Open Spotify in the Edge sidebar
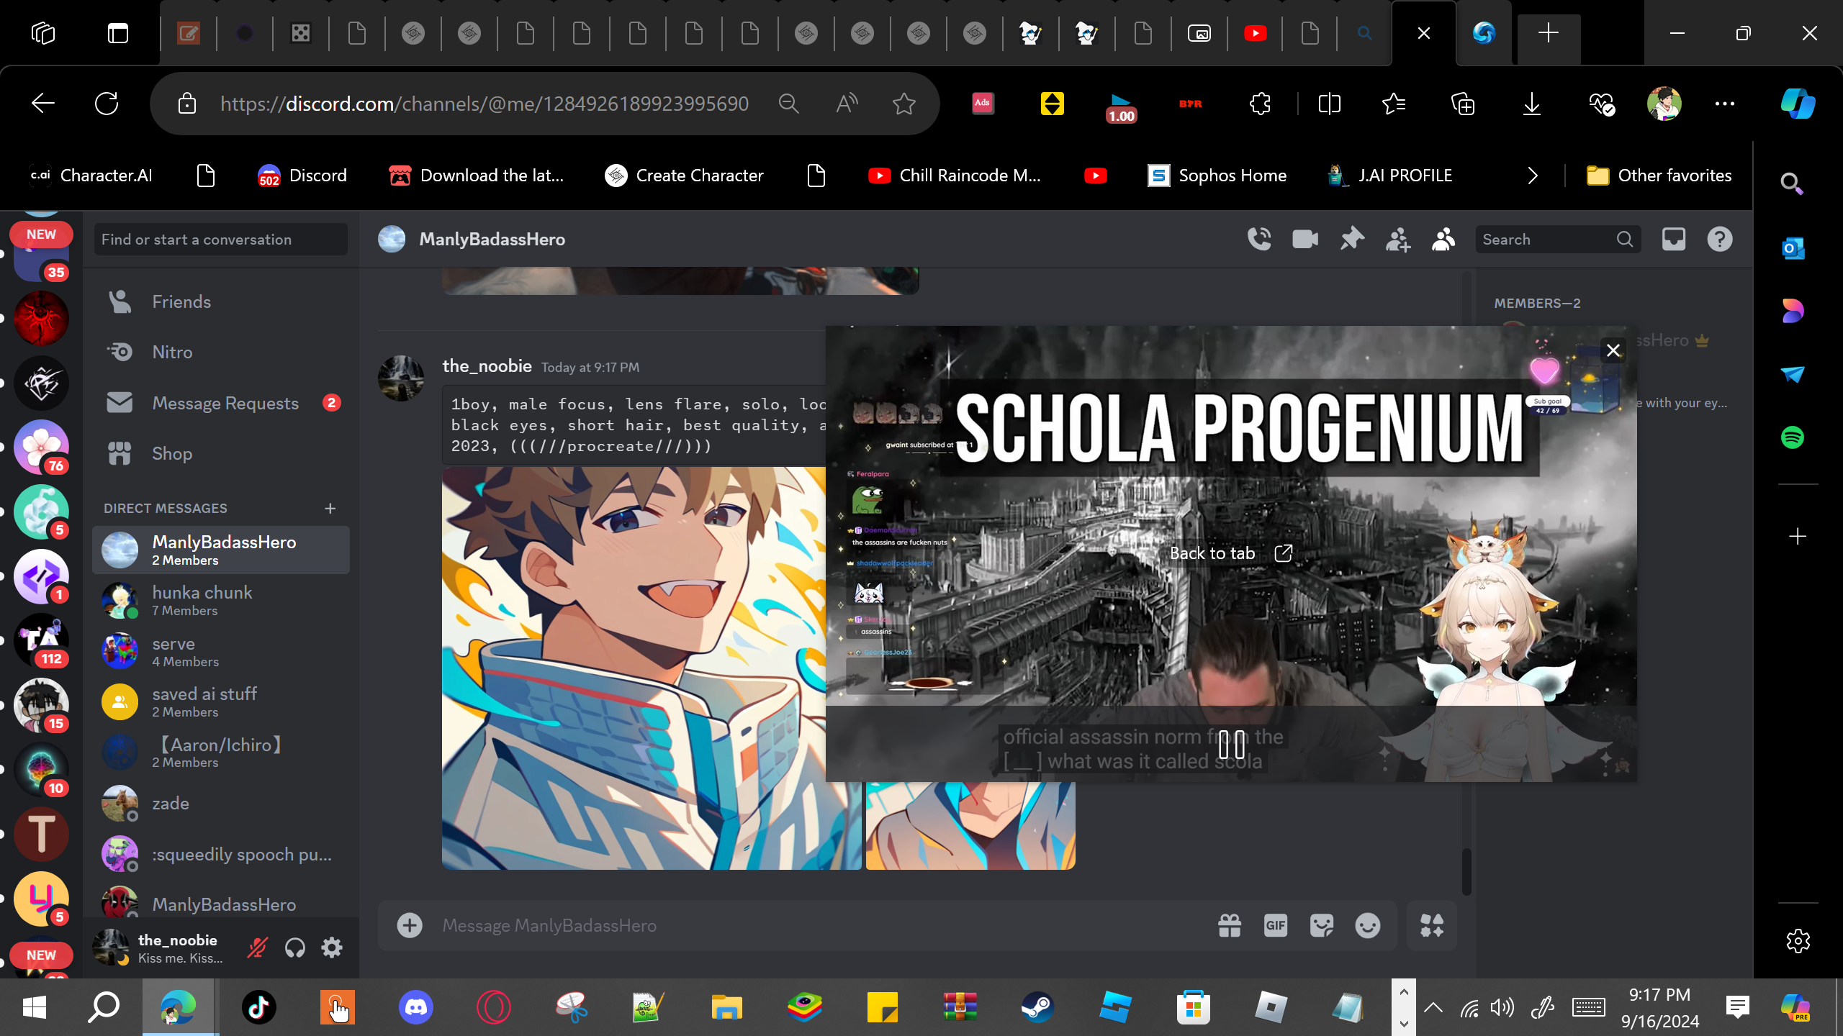 tap(1793, 437)
